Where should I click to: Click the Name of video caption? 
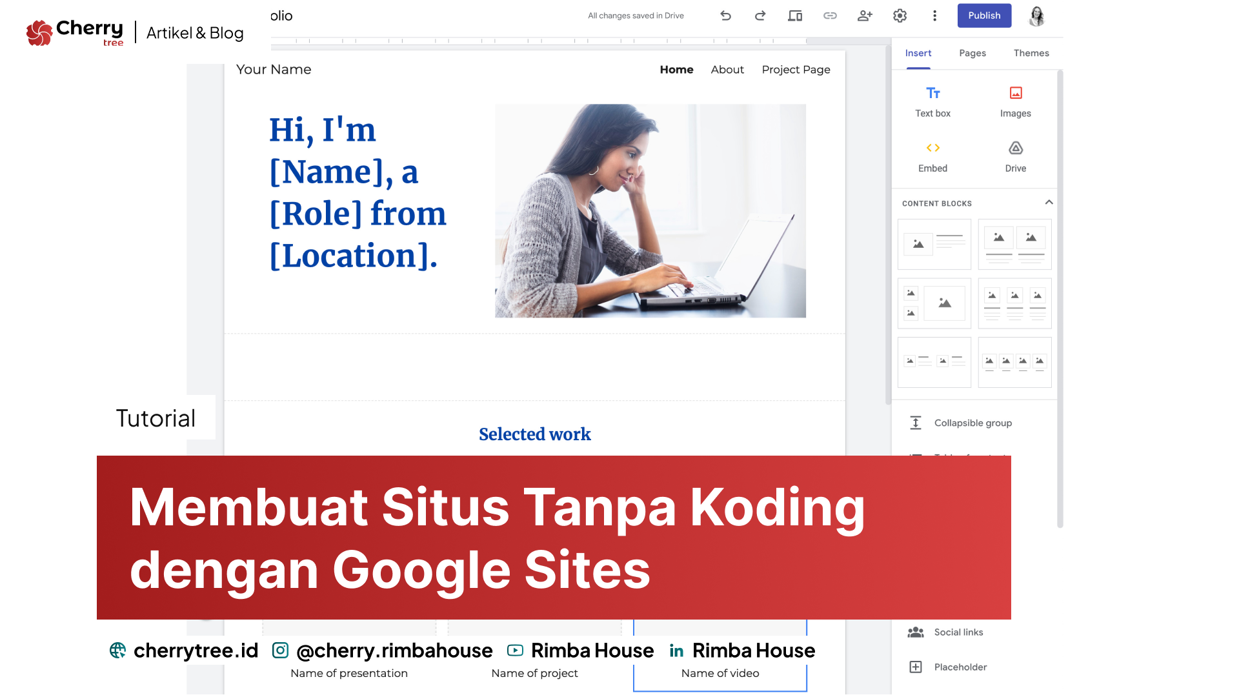720,673
